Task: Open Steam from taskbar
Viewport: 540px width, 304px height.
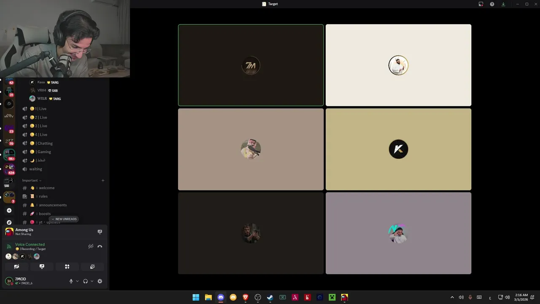Action: coord(270,297)
